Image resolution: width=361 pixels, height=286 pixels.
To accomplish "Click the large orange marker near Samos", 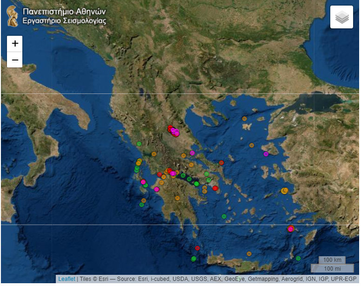I will [285, 191].
